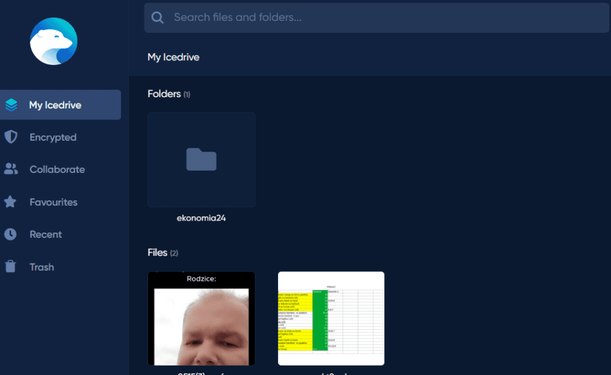Screen dimensions: 611x375
Task: Show Favourites via its sidebar label
Action: [54, 202]
